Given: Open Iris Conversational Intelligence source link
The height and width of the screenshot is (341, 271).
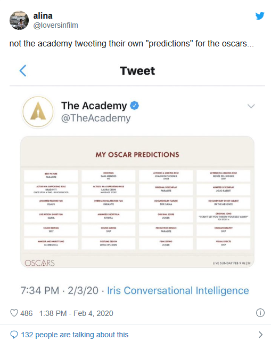Looking at the screenshot, I should click(178, 290).
